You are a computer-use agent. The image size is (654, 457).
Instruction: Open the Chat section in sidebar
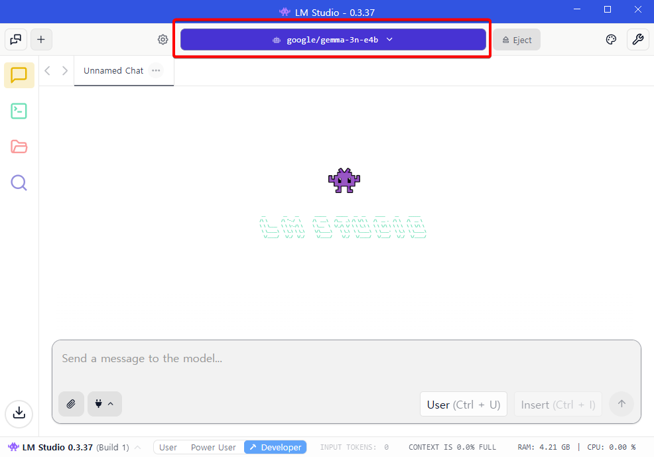point(19,76)
